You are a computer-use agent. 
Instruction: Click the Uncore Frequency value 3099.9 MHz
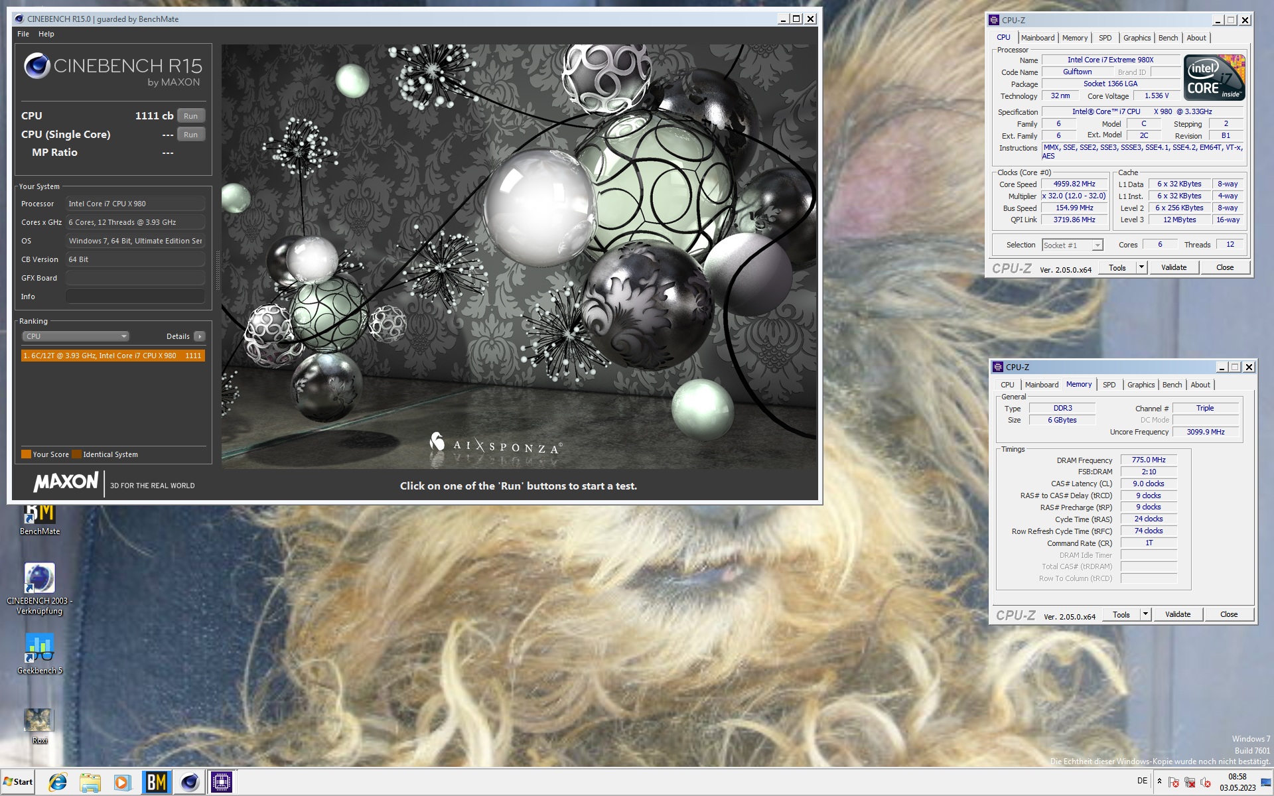click(x=1206, y=432)
